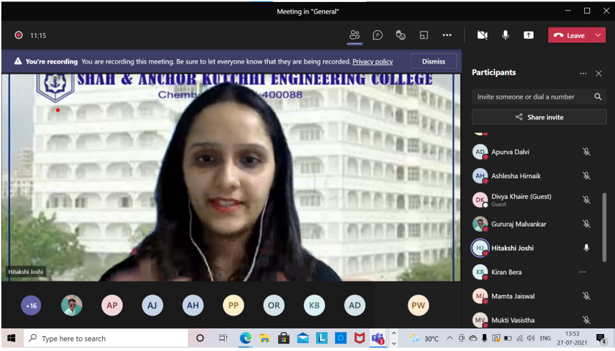The width and height of the screenshot is (615, 351).
Task: Open Microsoft Edge from the taskbar
Action: pos(245,338)
